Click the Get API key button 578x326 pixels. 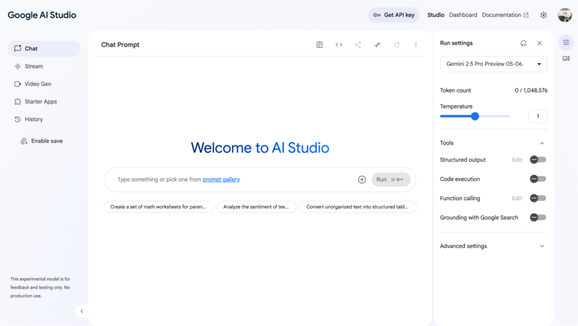(394, 15)
